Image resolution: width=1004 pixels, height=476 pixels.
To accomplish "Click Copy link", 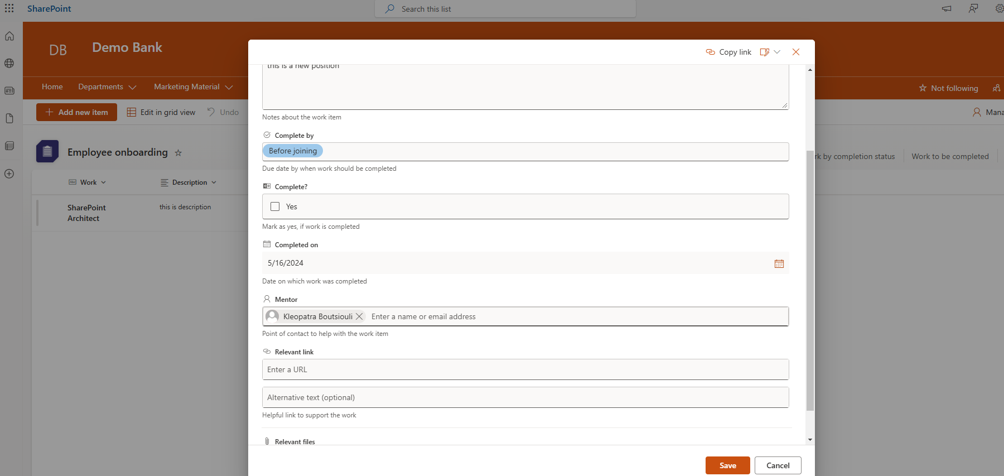I will (728, 52).
